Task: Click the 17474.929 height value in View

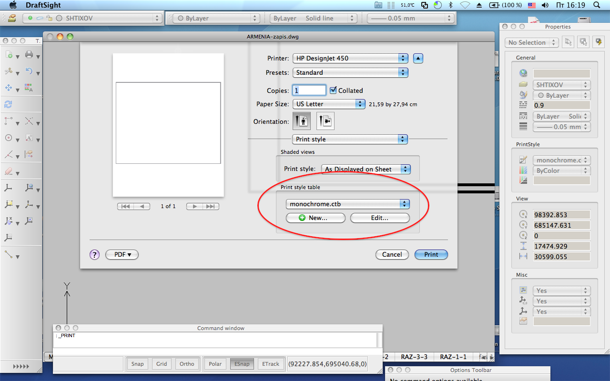Action: point(561,246)
